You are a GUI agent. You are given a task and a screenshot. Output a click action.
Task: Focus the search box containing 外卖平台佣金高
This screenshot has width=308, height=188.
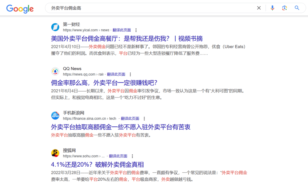[148, 8]
